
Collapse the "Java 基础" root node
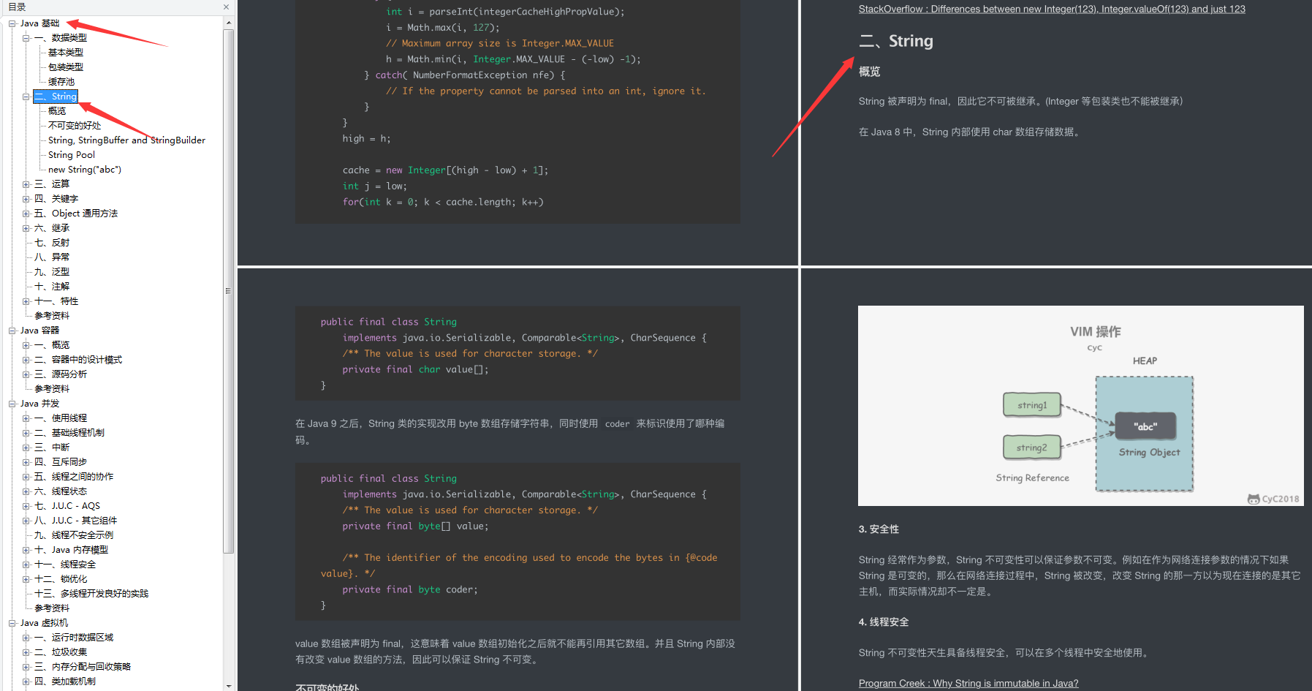[12, 23]
